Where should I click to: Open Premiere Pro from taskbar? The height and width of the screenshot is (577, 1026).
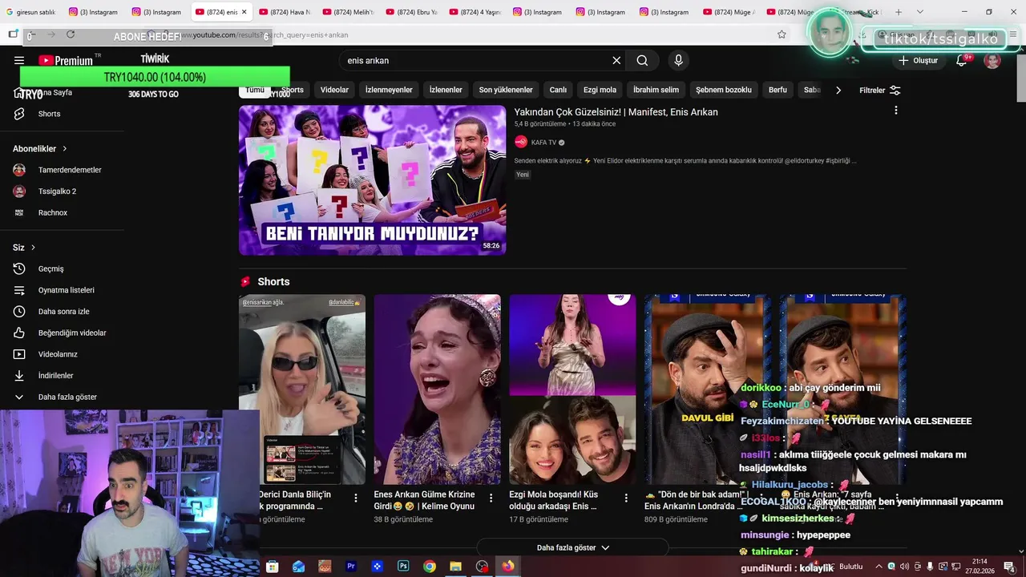[x=350, y=567]
